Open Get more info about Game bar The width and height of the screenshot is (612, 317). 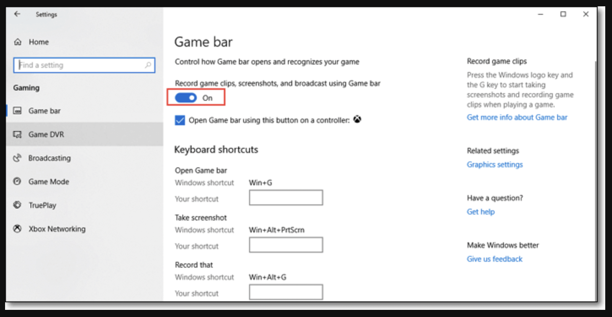click(x=517, y=118)
